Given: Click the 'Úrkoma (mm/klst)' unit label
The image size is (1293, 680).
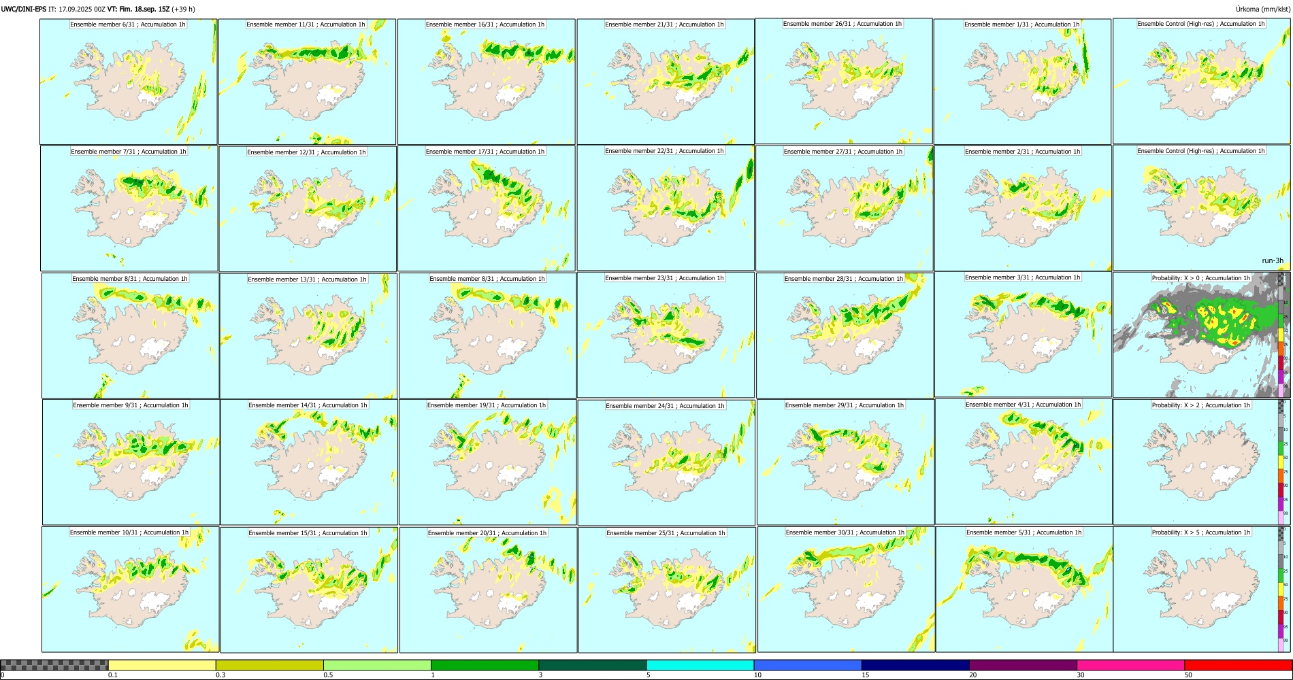Looking at the screenshot, I should click(1262, 10).
